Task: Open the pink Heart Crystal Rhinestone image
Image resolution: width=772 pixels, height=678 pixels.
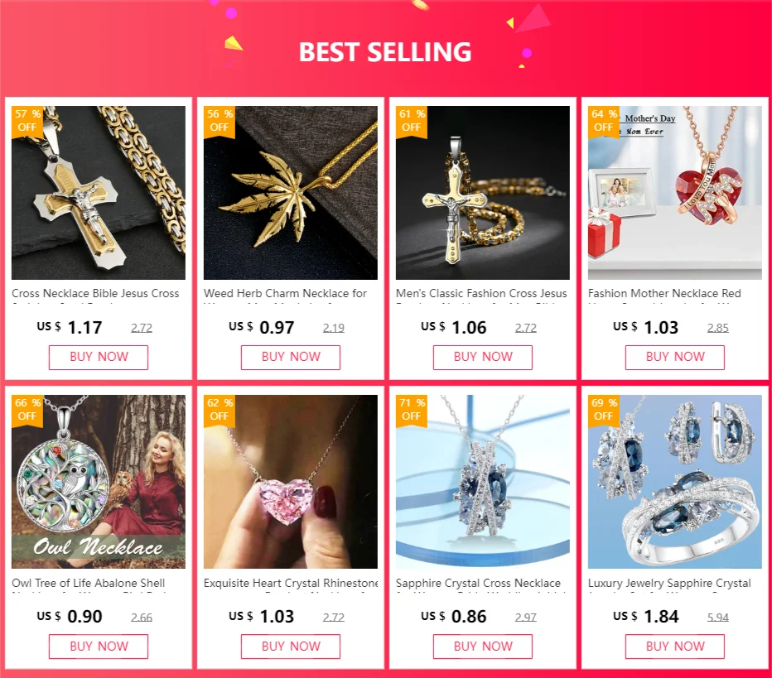Action: click(291, 482)
